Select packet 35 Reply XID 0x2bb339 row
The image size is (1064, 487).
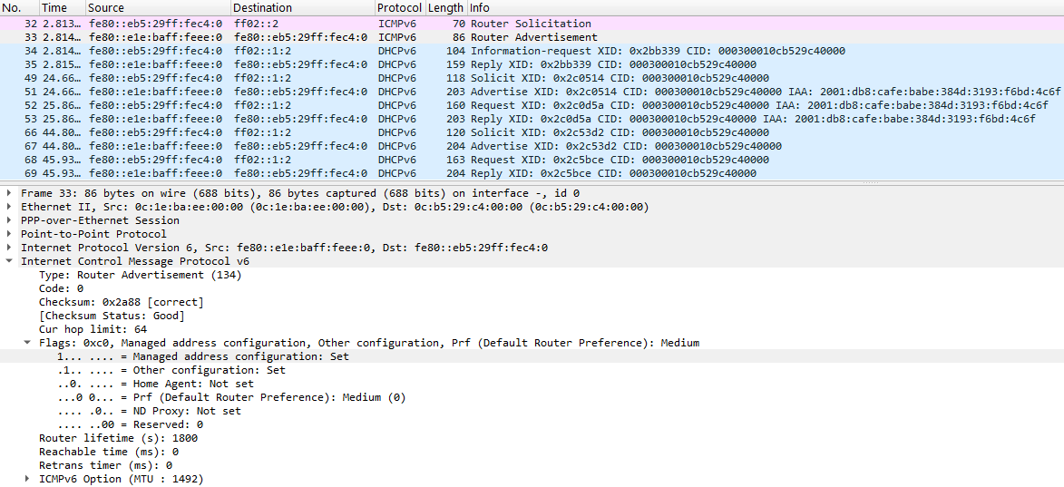pos(532,64)
